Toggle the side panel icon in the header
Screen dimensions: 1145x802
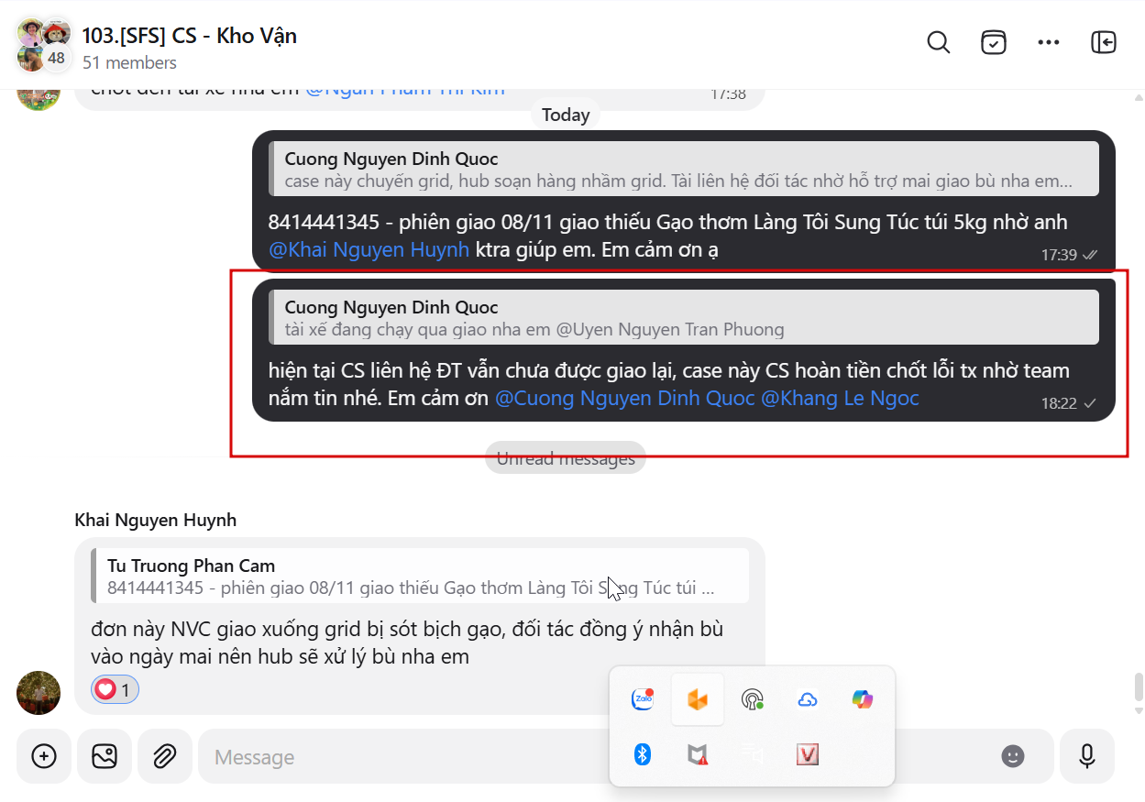click(x=1104, y=43)
